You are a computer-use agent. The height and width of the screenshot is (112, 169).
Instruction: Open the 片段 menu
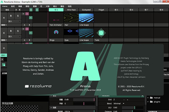click(47, 6)
